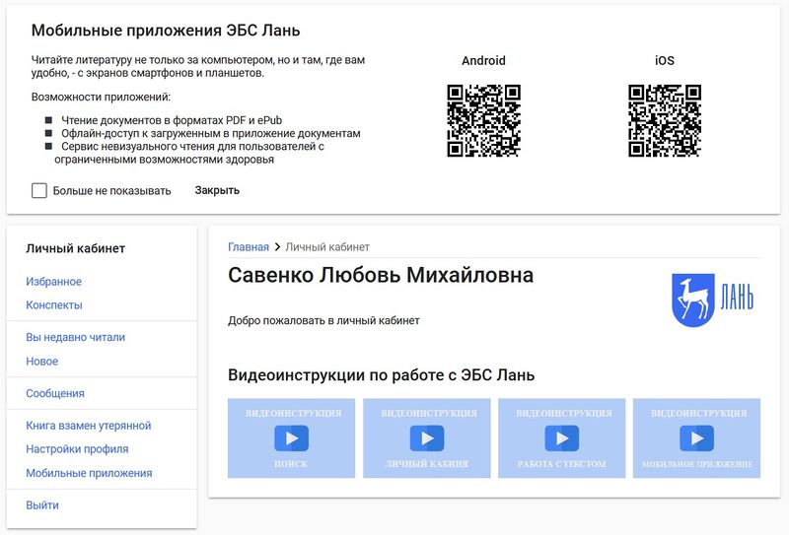Click Выйти to log out
The height and width of the screenshot is (535, 789).
point(42,505)
